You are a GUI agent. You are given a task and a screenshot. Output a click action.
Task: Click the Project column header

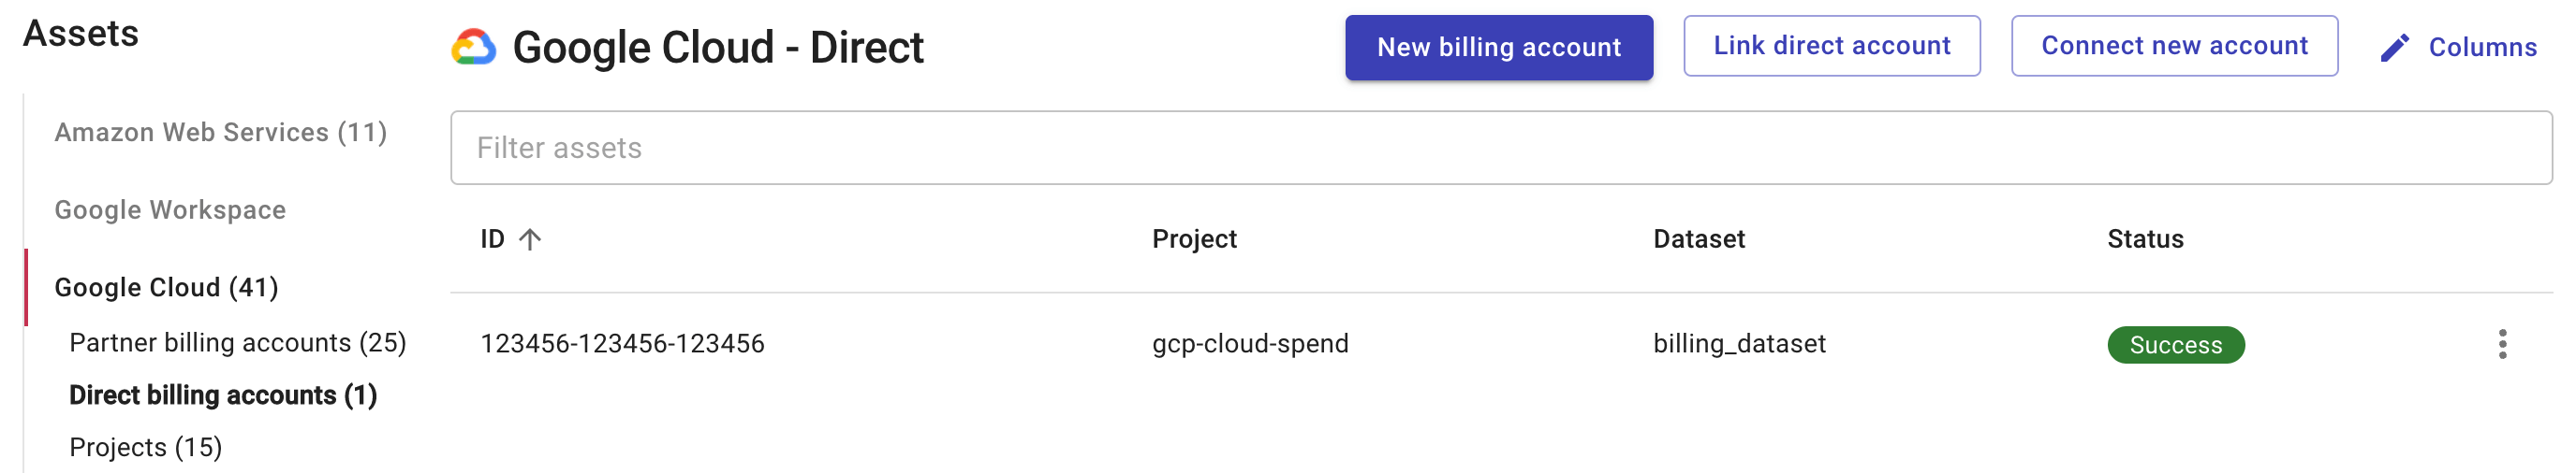[1194, 239]
